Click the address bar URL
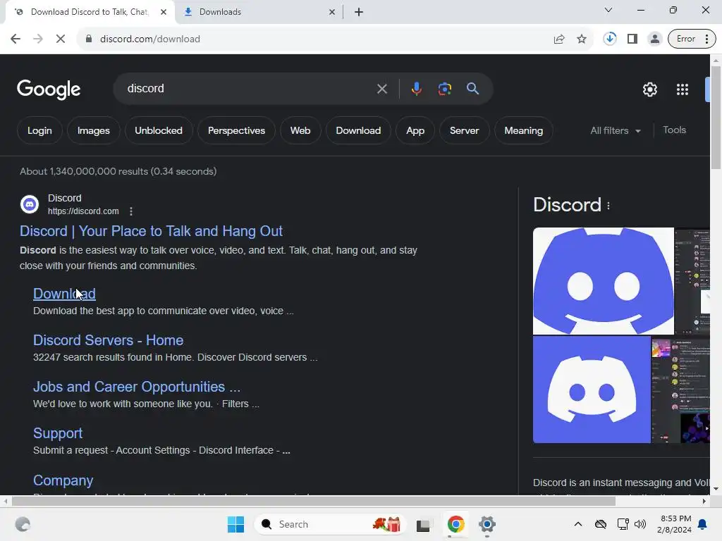This screenshot has height=541, width=722. 150,39
